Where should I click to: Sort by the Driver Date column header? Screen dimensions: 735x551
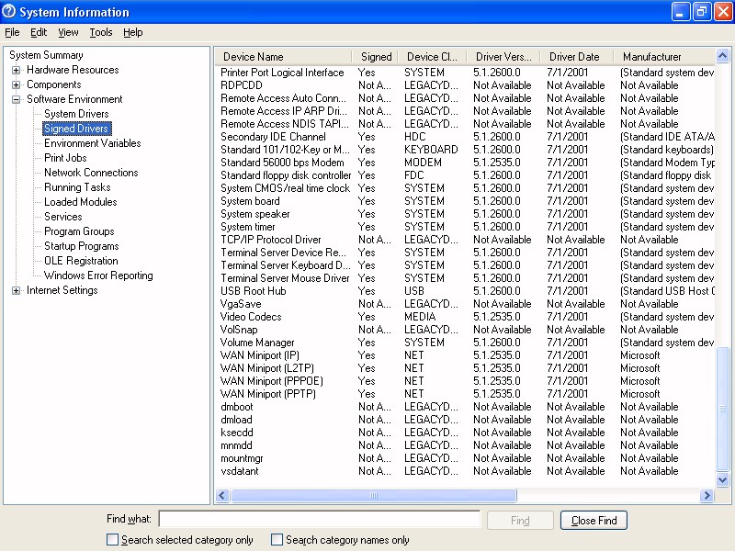tap(574, 57)
